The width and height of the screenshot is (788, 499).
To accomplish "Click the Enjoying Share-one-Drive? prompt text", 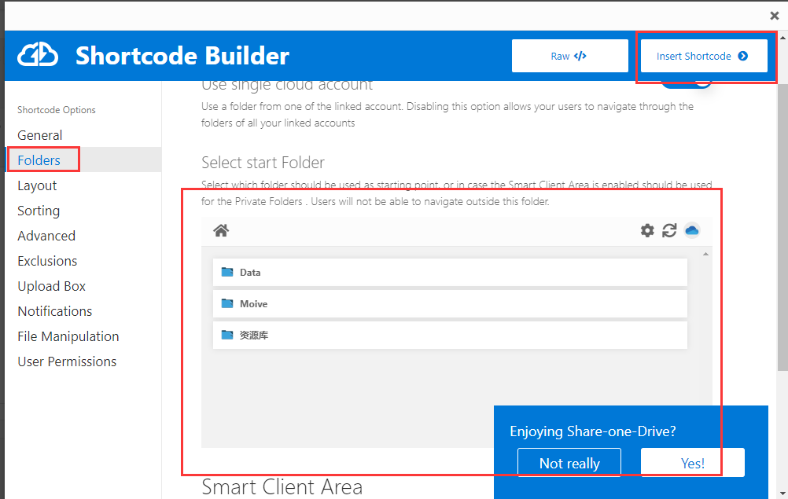I will click(x=592, y=431).
